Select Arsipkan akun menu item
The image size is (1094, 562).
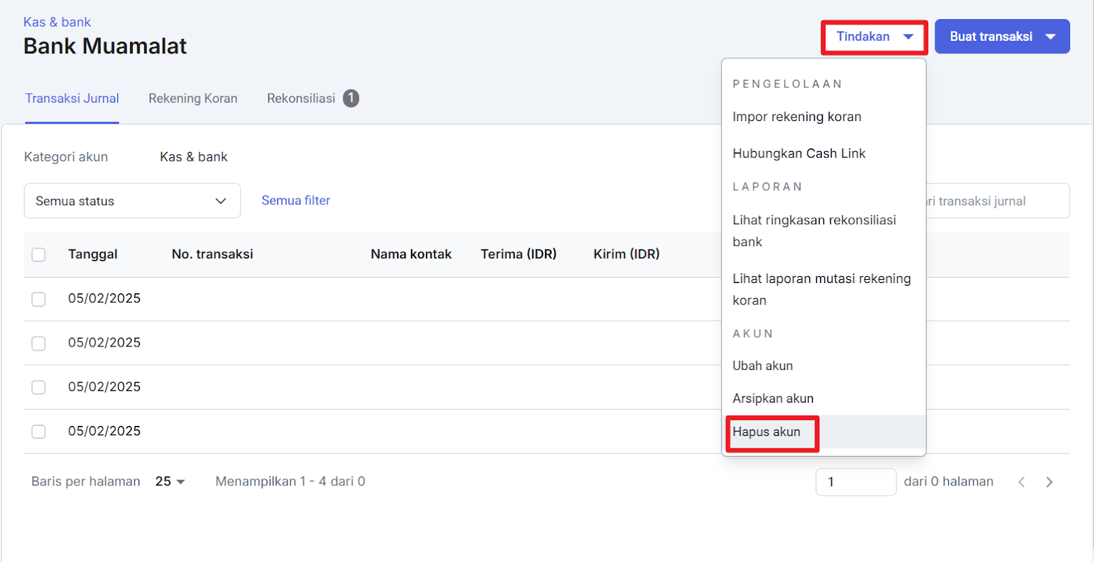click(824, 399)
